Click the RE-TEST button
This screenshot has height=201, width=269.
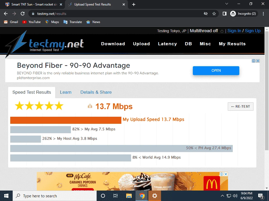tap(241, 107)
